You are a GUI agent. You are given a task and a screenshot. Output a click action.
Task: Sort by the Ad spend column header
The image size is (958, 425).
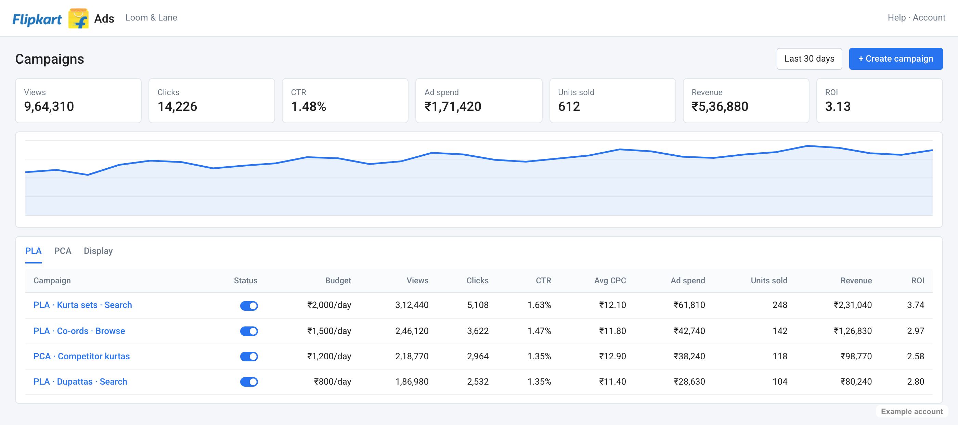[688, 281]
